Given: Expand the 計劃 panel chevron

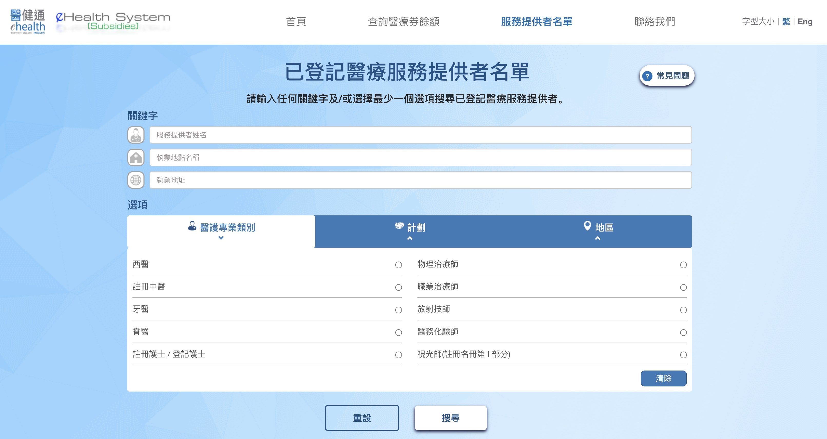Looking at the screenshot, I should pos(410,238).
